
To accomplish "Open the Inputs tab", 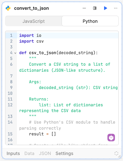I will (13, 153).
